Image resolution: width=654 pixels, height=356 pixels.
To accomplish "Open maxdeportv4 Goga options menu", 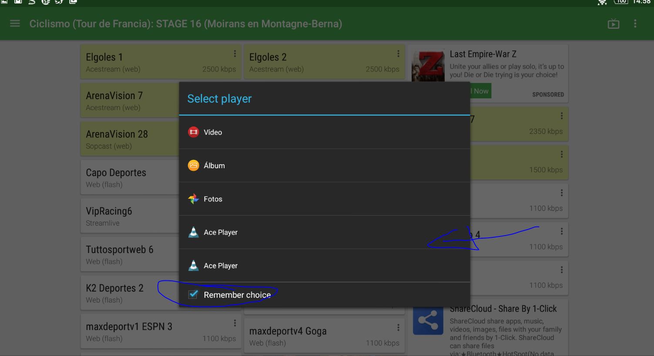I will pos(398,327).
